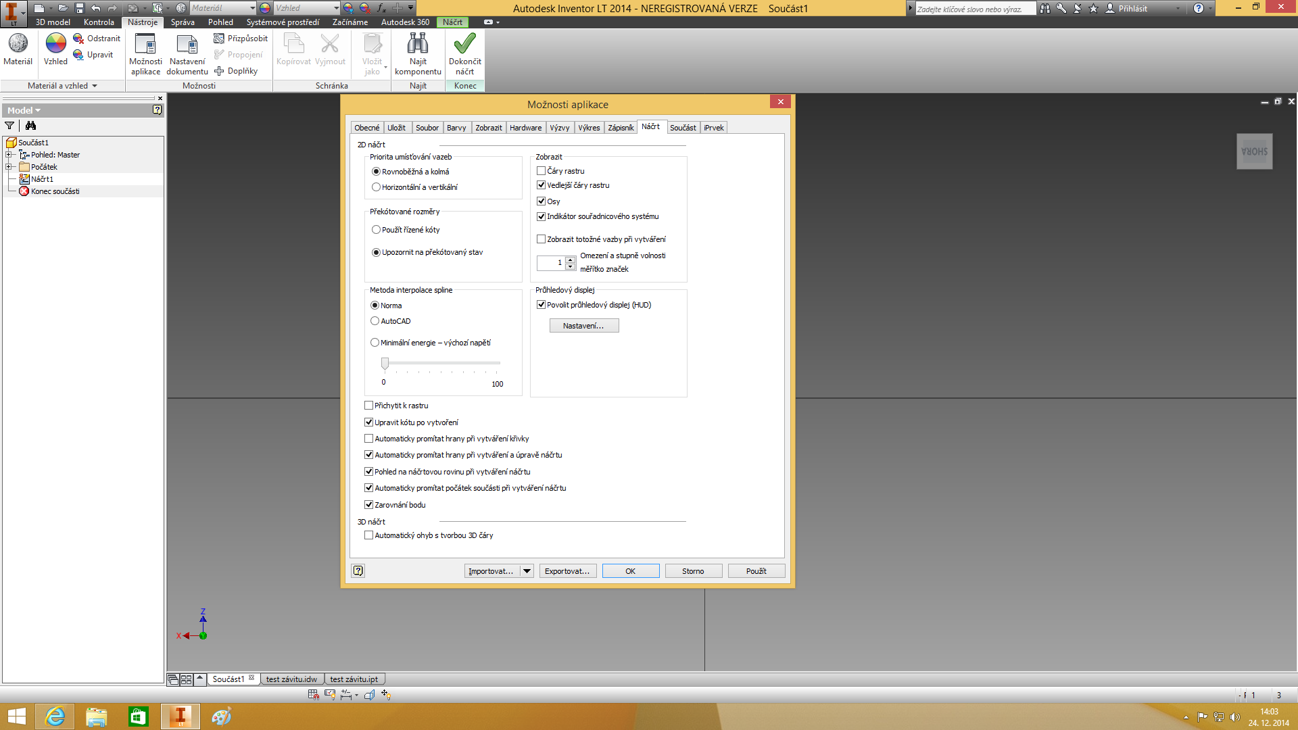This screenshot has height=730, width=1298.
Task: Enable Automatický ohyb s tvorbou 3D čáry
Action: pyautogui.click(x=368, y=535)
